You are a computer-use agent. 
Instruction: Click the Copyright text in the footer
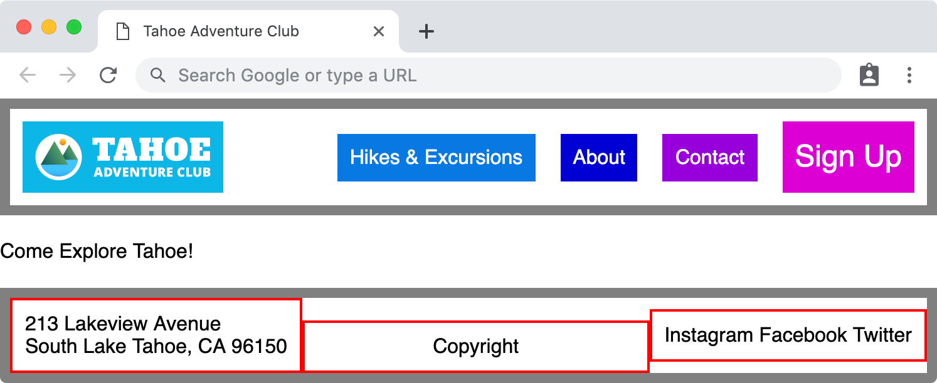pos(475,345)
